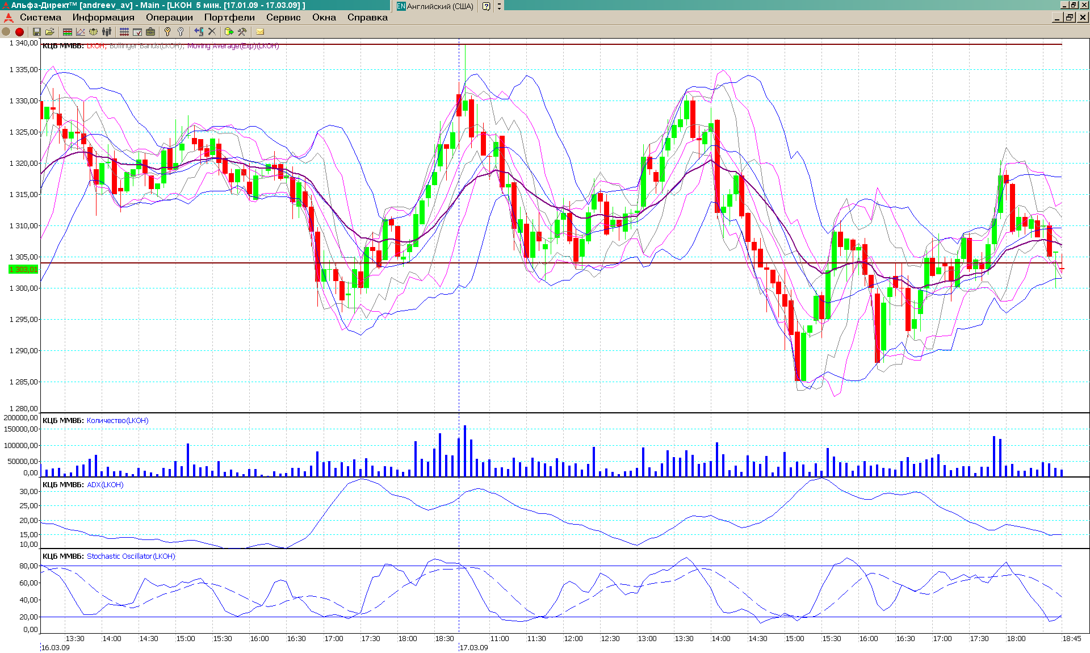This screenshot has width=1090, height=653.
Task: Click Moving Average(Exp)(LKOH) legend label
Action: [233, 46]
